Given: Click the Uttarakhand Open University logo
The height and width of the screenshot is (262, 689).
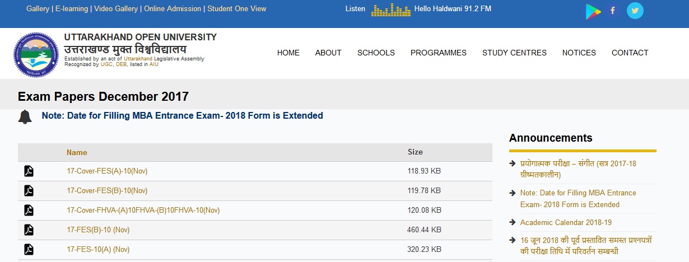Looking at the screenshot, I should [35, 53].
